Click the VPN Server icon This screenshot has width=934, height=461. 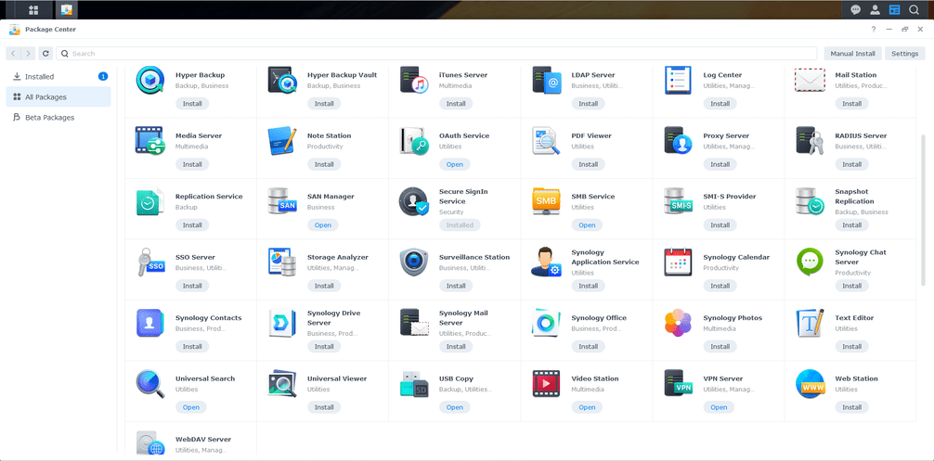pyautogui.click(x=678, y=384)
